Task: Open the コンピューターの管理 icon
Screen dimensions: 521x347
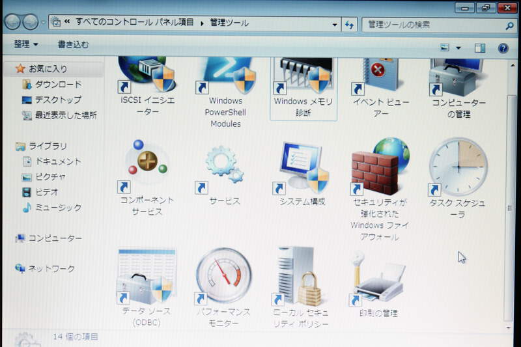Action: (457, 77)
